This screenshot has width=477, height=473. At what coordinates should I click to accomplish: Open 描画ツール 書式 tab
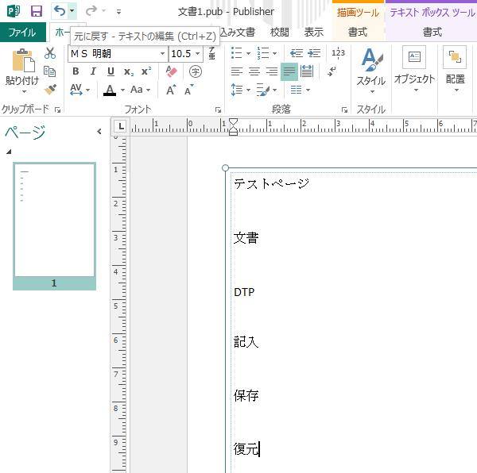click(x=358, y=32)
